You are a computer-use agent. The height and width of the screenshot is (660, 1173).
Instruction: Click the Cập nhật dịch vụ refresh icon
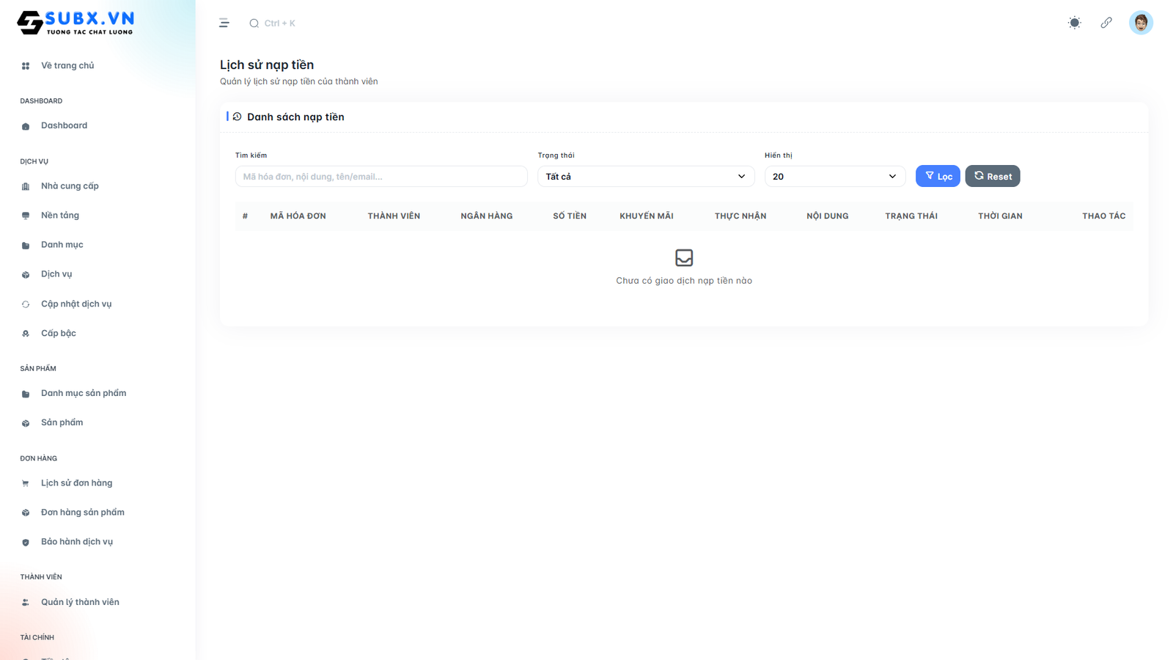point(25,304)
